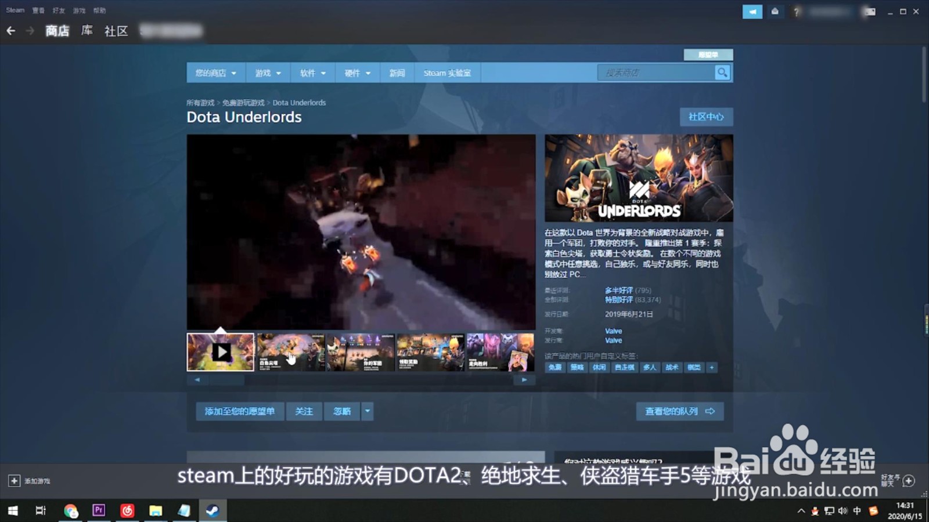Select the 自色尖塔 screenshot thumbnail
Image resolution: width=929 pixels, height=522 pixels.
click(290, 352)
